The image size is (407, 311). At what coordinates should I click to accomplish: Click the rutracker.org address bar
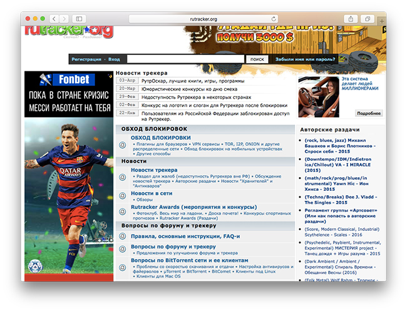(203, 19)
